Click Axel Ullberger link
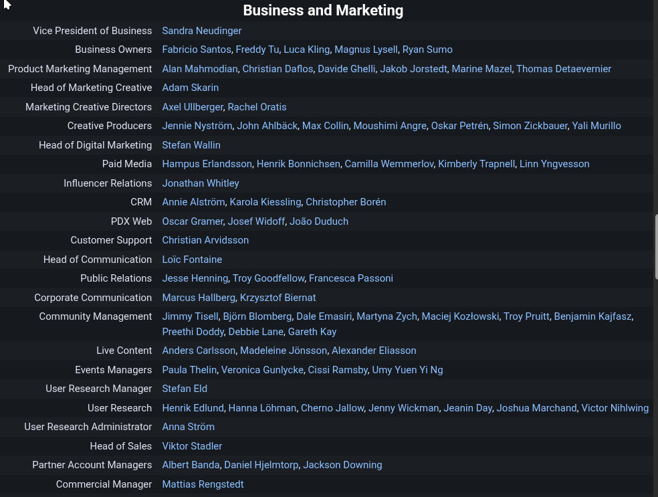This screenshot has width=658, height=497. click(193, 107)
